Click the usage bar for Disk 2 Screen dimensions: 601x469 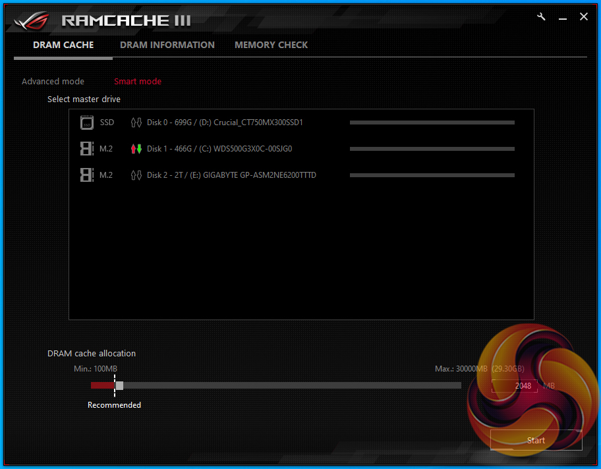[x=432, y=175]
